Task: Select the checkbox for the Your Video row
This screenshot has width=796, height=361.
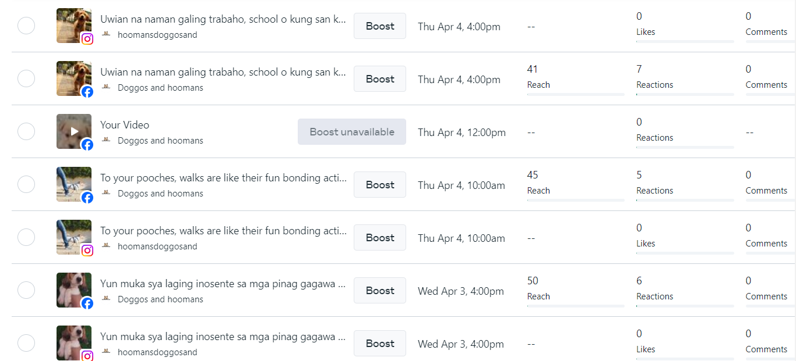Action: [26, 131]
